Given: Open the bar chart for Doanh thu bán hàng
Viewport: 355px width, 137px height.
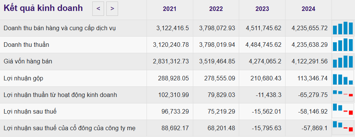Looking at the screenshot, I should pyautogui.click(x=343, y=28).
